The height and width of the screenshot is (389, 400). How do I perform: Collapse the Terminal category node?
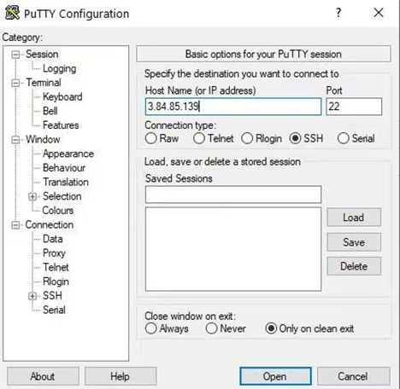pyautogui.click(x=15, y=83)
